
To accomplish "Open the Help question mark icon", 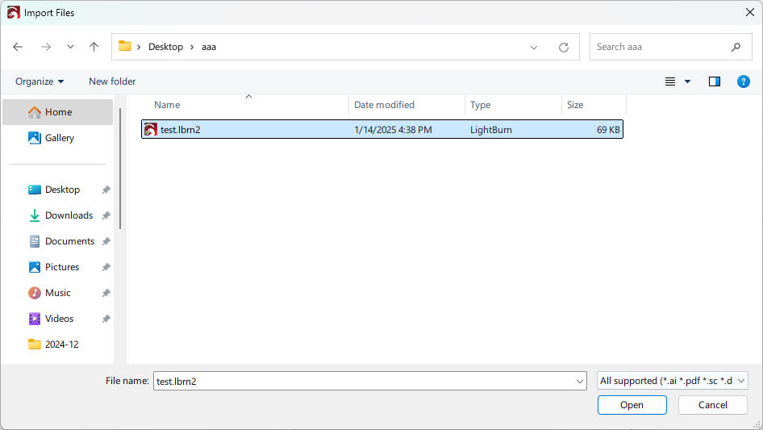I will pyautogui.click(x=744, y=81).
